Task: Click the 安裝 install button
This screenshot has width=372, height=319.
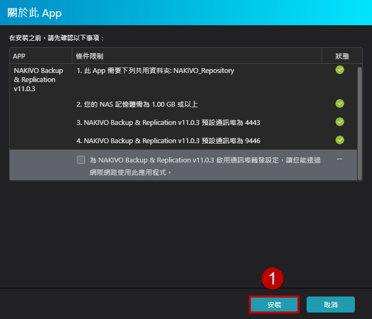Action: point(274,305)
